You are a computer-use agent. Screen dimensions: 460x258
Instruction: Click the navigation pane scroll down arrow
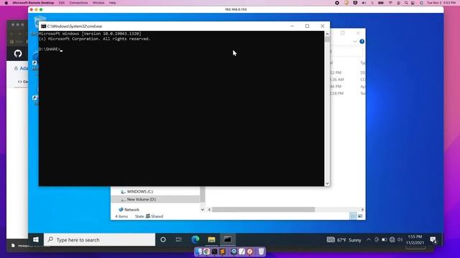click(x=203, y=209)
